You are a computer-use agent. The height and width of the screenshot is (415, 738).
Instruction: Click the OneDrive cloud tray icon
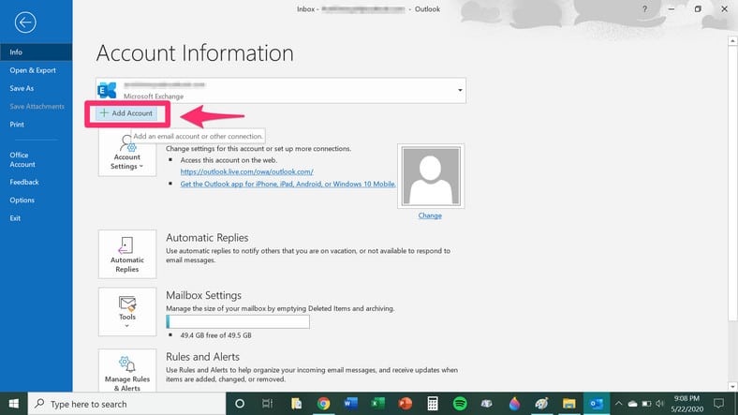(632, 404)
